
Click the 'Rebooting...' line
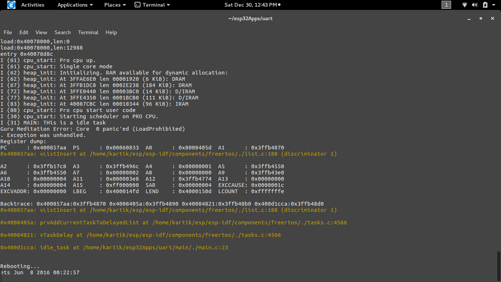tap(20, 266)
